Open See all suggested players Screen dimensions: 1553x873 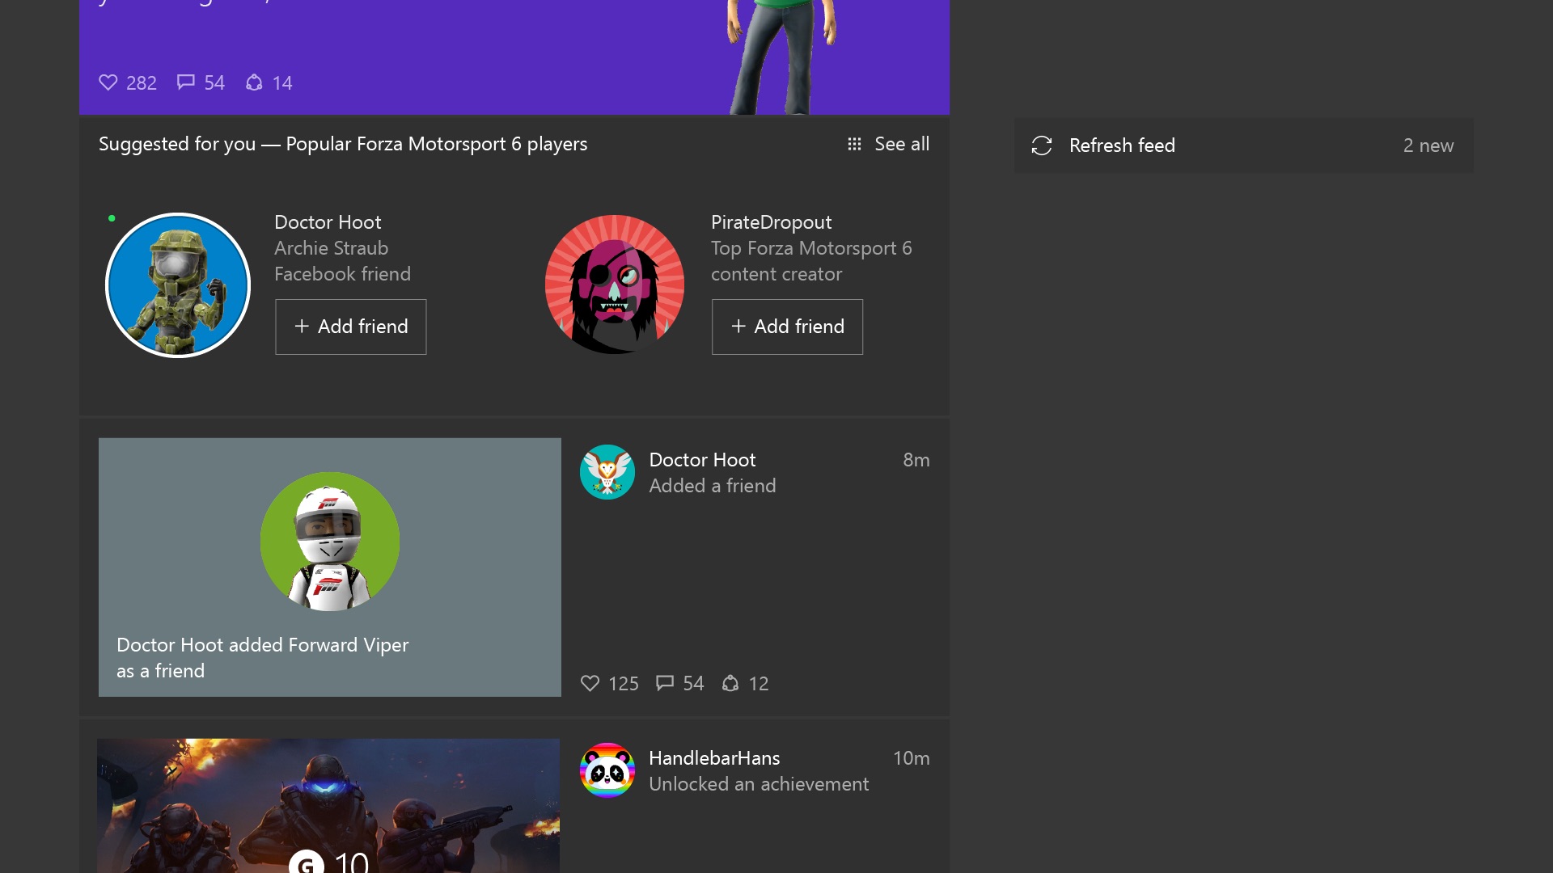[x=902, y=143]
